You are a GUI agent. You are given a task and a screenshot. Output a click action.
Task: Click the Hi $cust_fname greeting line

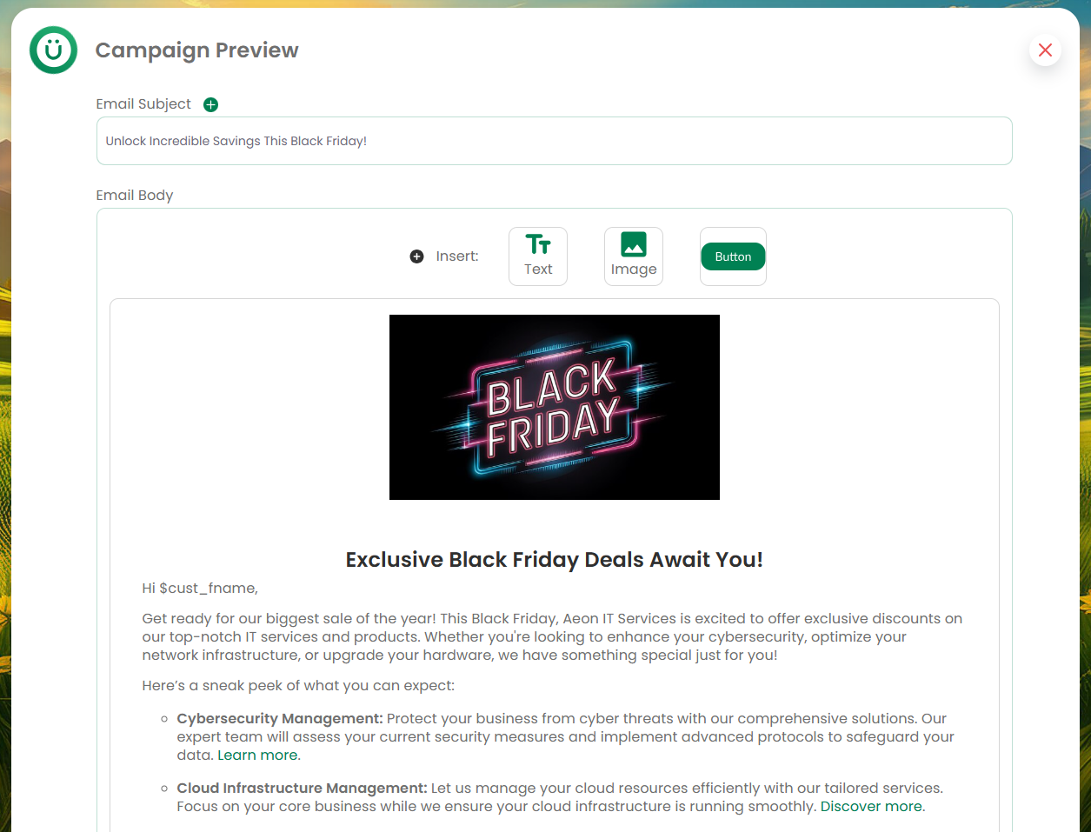(x=200, y=589)
